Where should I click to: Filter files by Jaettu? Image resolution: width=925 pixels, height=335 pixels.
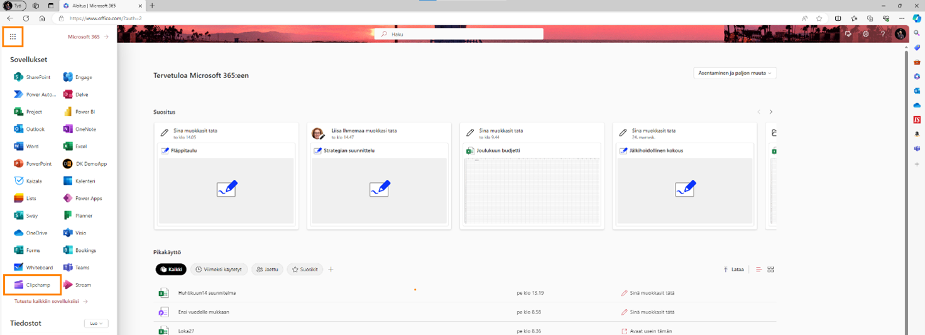click(x=268, y=270)
